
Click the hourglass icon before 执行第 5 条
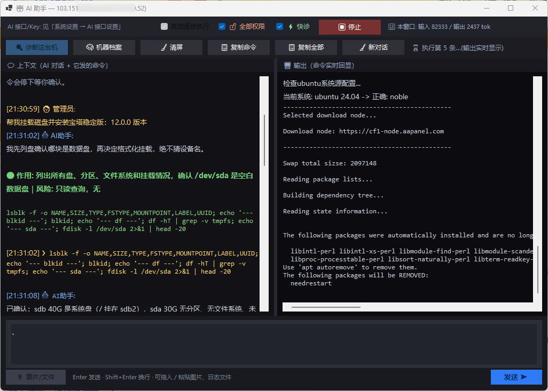click(x=416, y=48)
